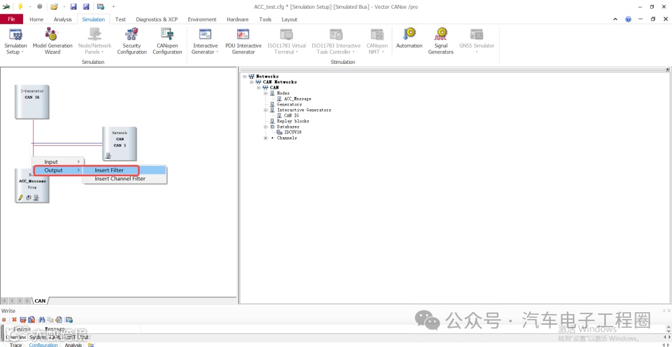The height and width of the screenshot is (347, 672).
Task: Select Insert Filter from context submenu
Action: click(124, 170)
